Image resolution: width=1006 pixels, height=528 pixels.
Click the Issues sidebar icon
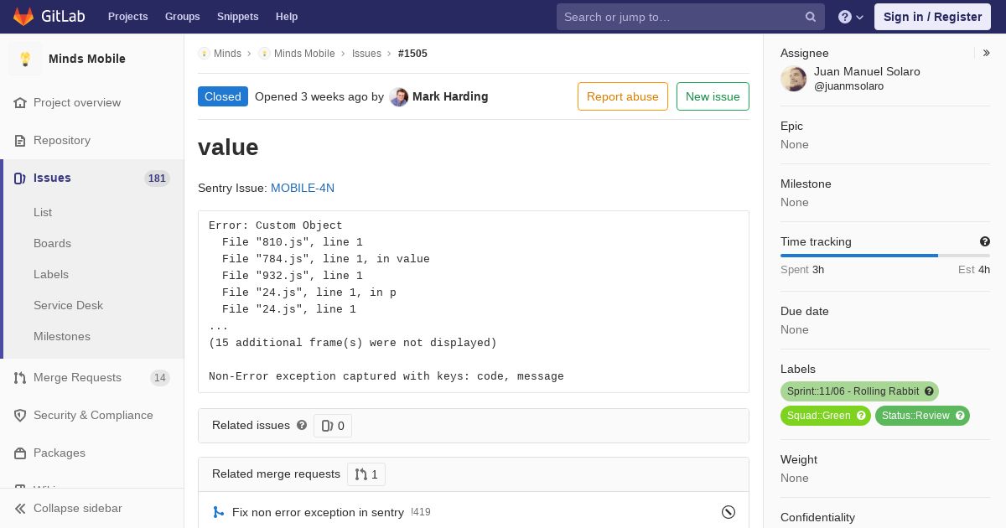(20, 178)
